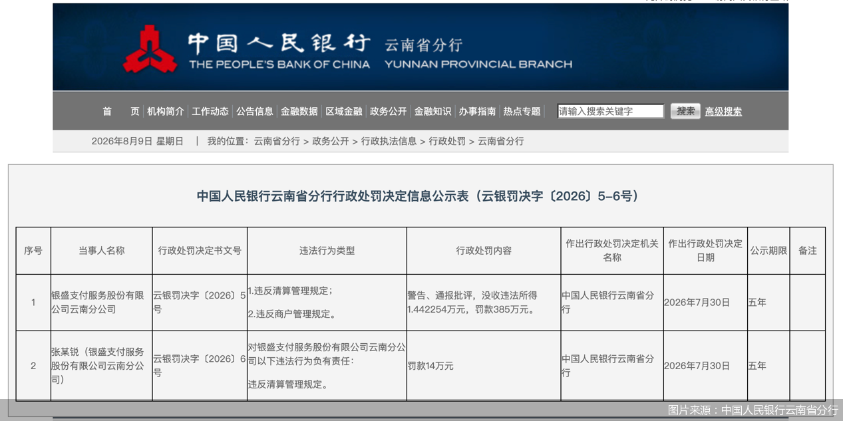Click the 搜索 search button
The image size is (843, 421).
(685, 111)
